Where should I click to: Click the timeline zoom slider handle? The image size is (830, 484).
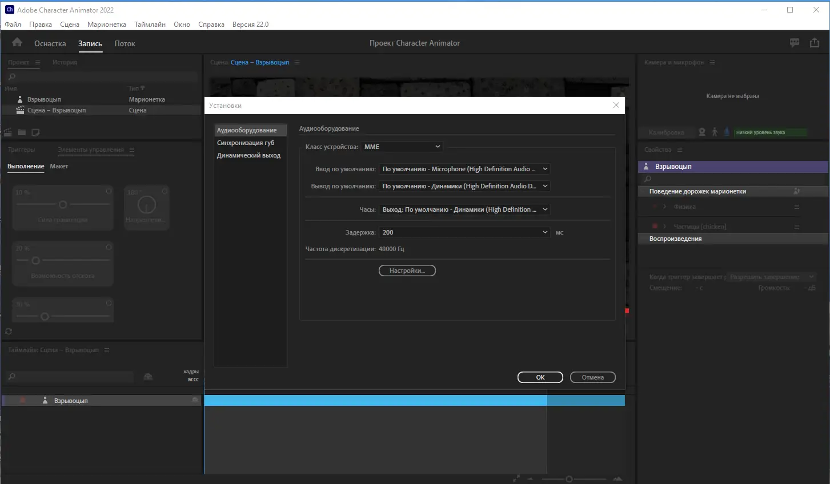click(569, 479)
